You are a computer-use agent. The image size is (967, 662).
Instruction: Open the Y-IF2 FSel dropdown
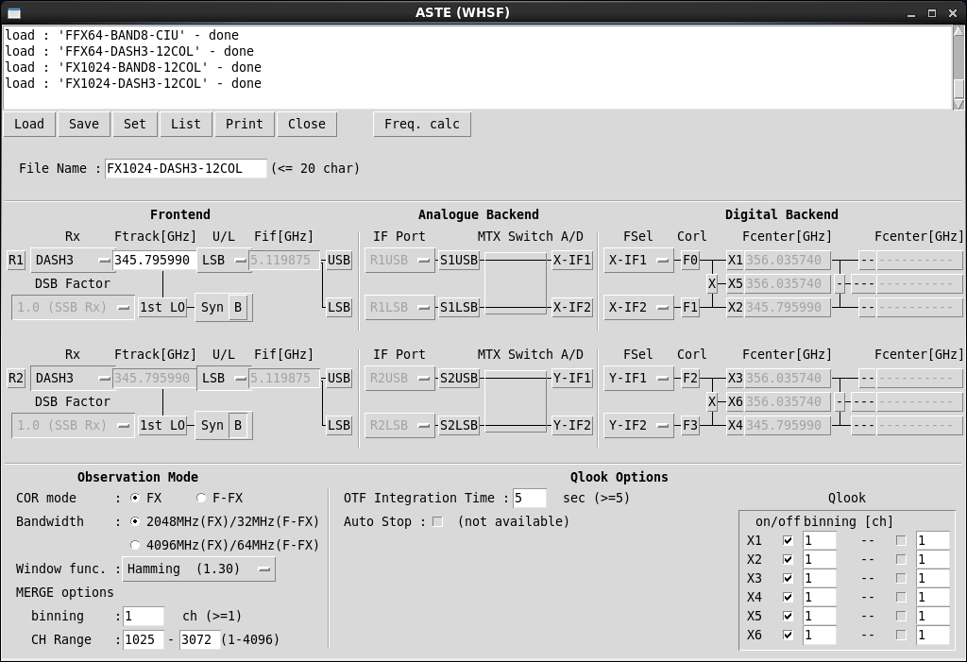pos(638,425)
